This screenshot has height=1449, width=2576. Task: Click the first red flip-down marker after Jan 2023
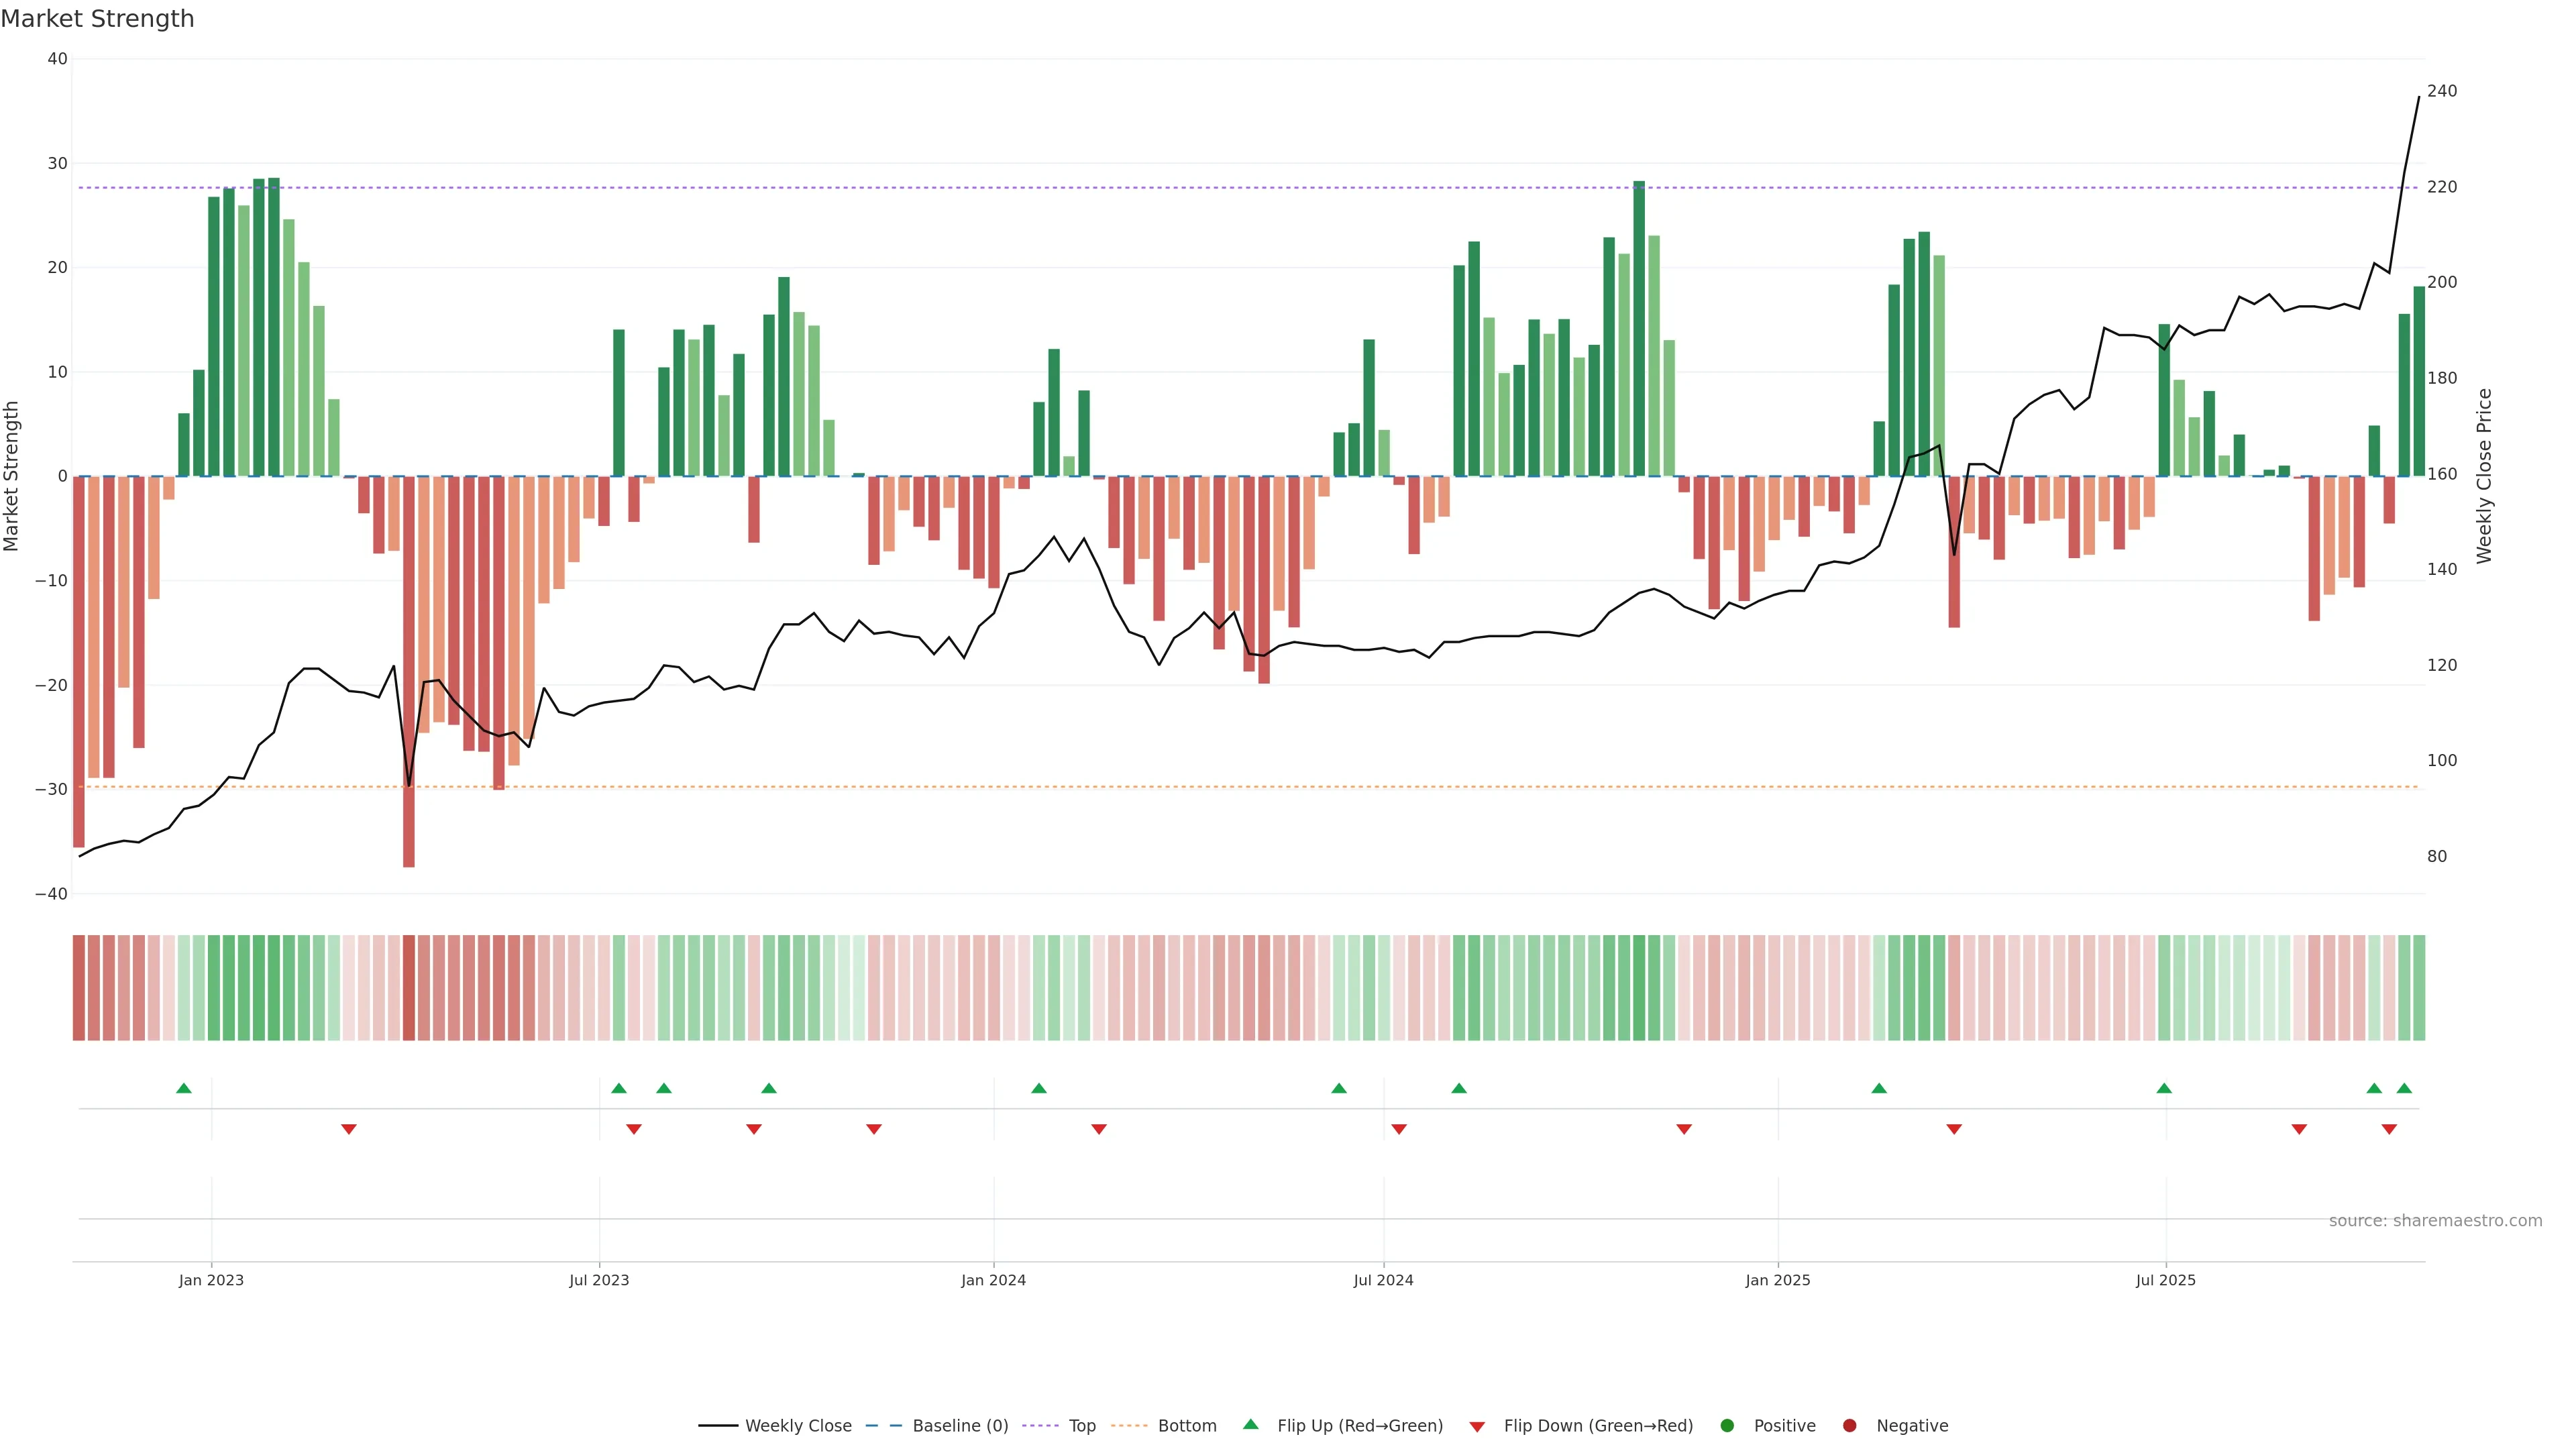349,1129
